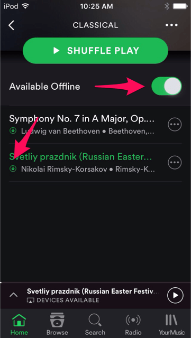
Task: Open more options for Svetliy prazdnik track
Action: pos(175,162)
